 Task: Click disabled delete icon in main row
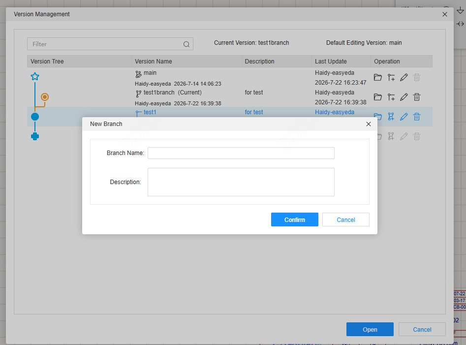point(417,78)
